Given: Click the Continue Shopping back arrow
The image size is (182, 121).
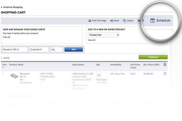Looking at the screenshot, I should pyautogui.click(x=2, y=7).
